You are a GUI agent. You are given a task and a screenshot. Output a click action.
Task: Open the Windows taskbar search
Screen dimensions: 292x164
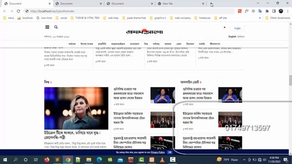coord(16,159)
